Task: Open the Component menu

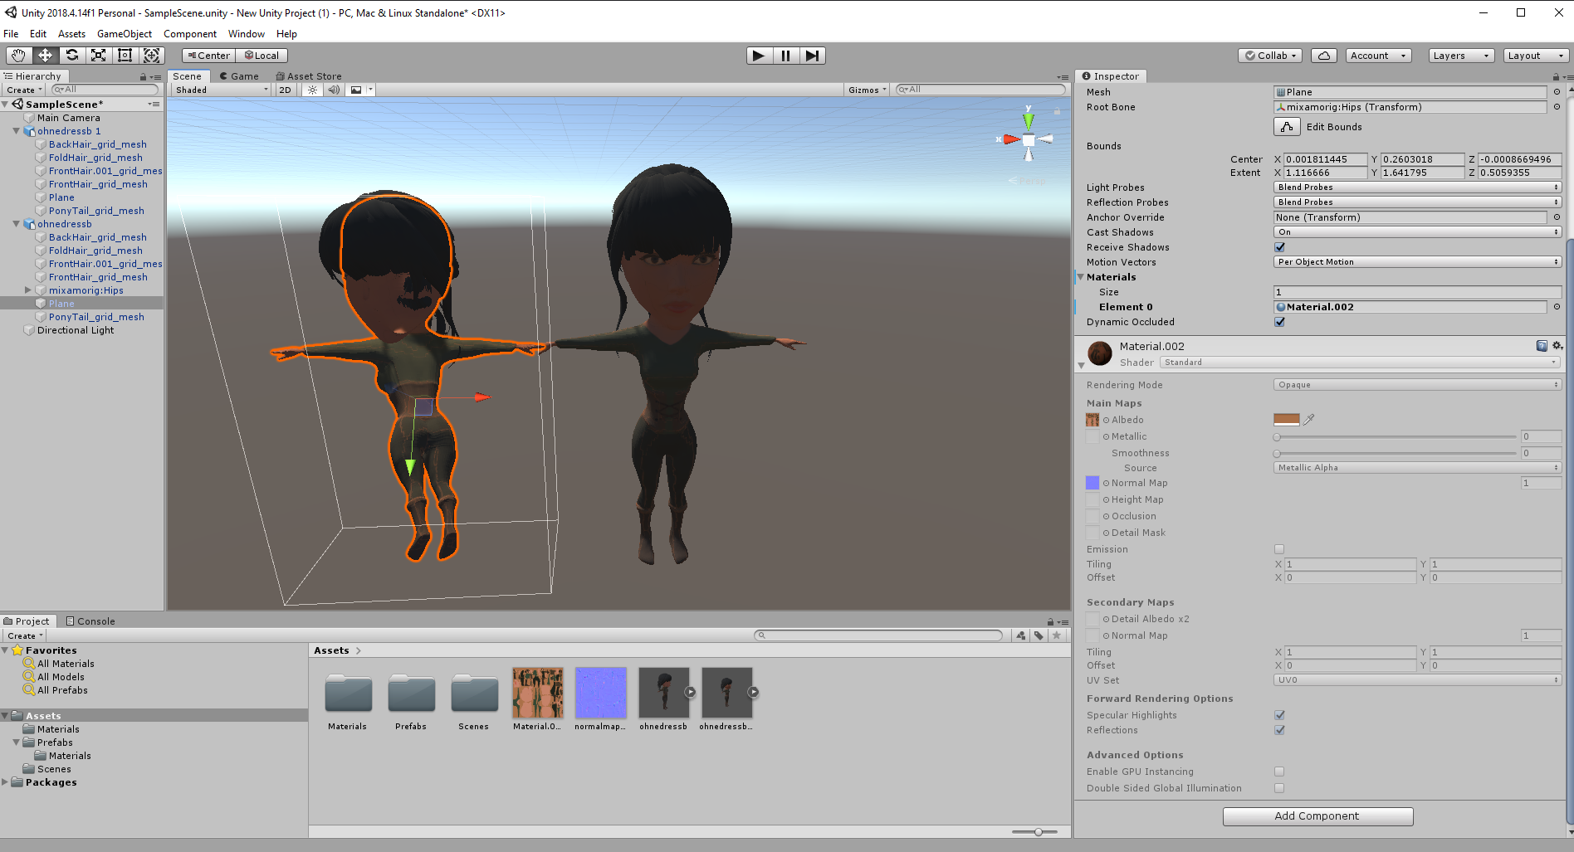Action: [x=190, y=34]
